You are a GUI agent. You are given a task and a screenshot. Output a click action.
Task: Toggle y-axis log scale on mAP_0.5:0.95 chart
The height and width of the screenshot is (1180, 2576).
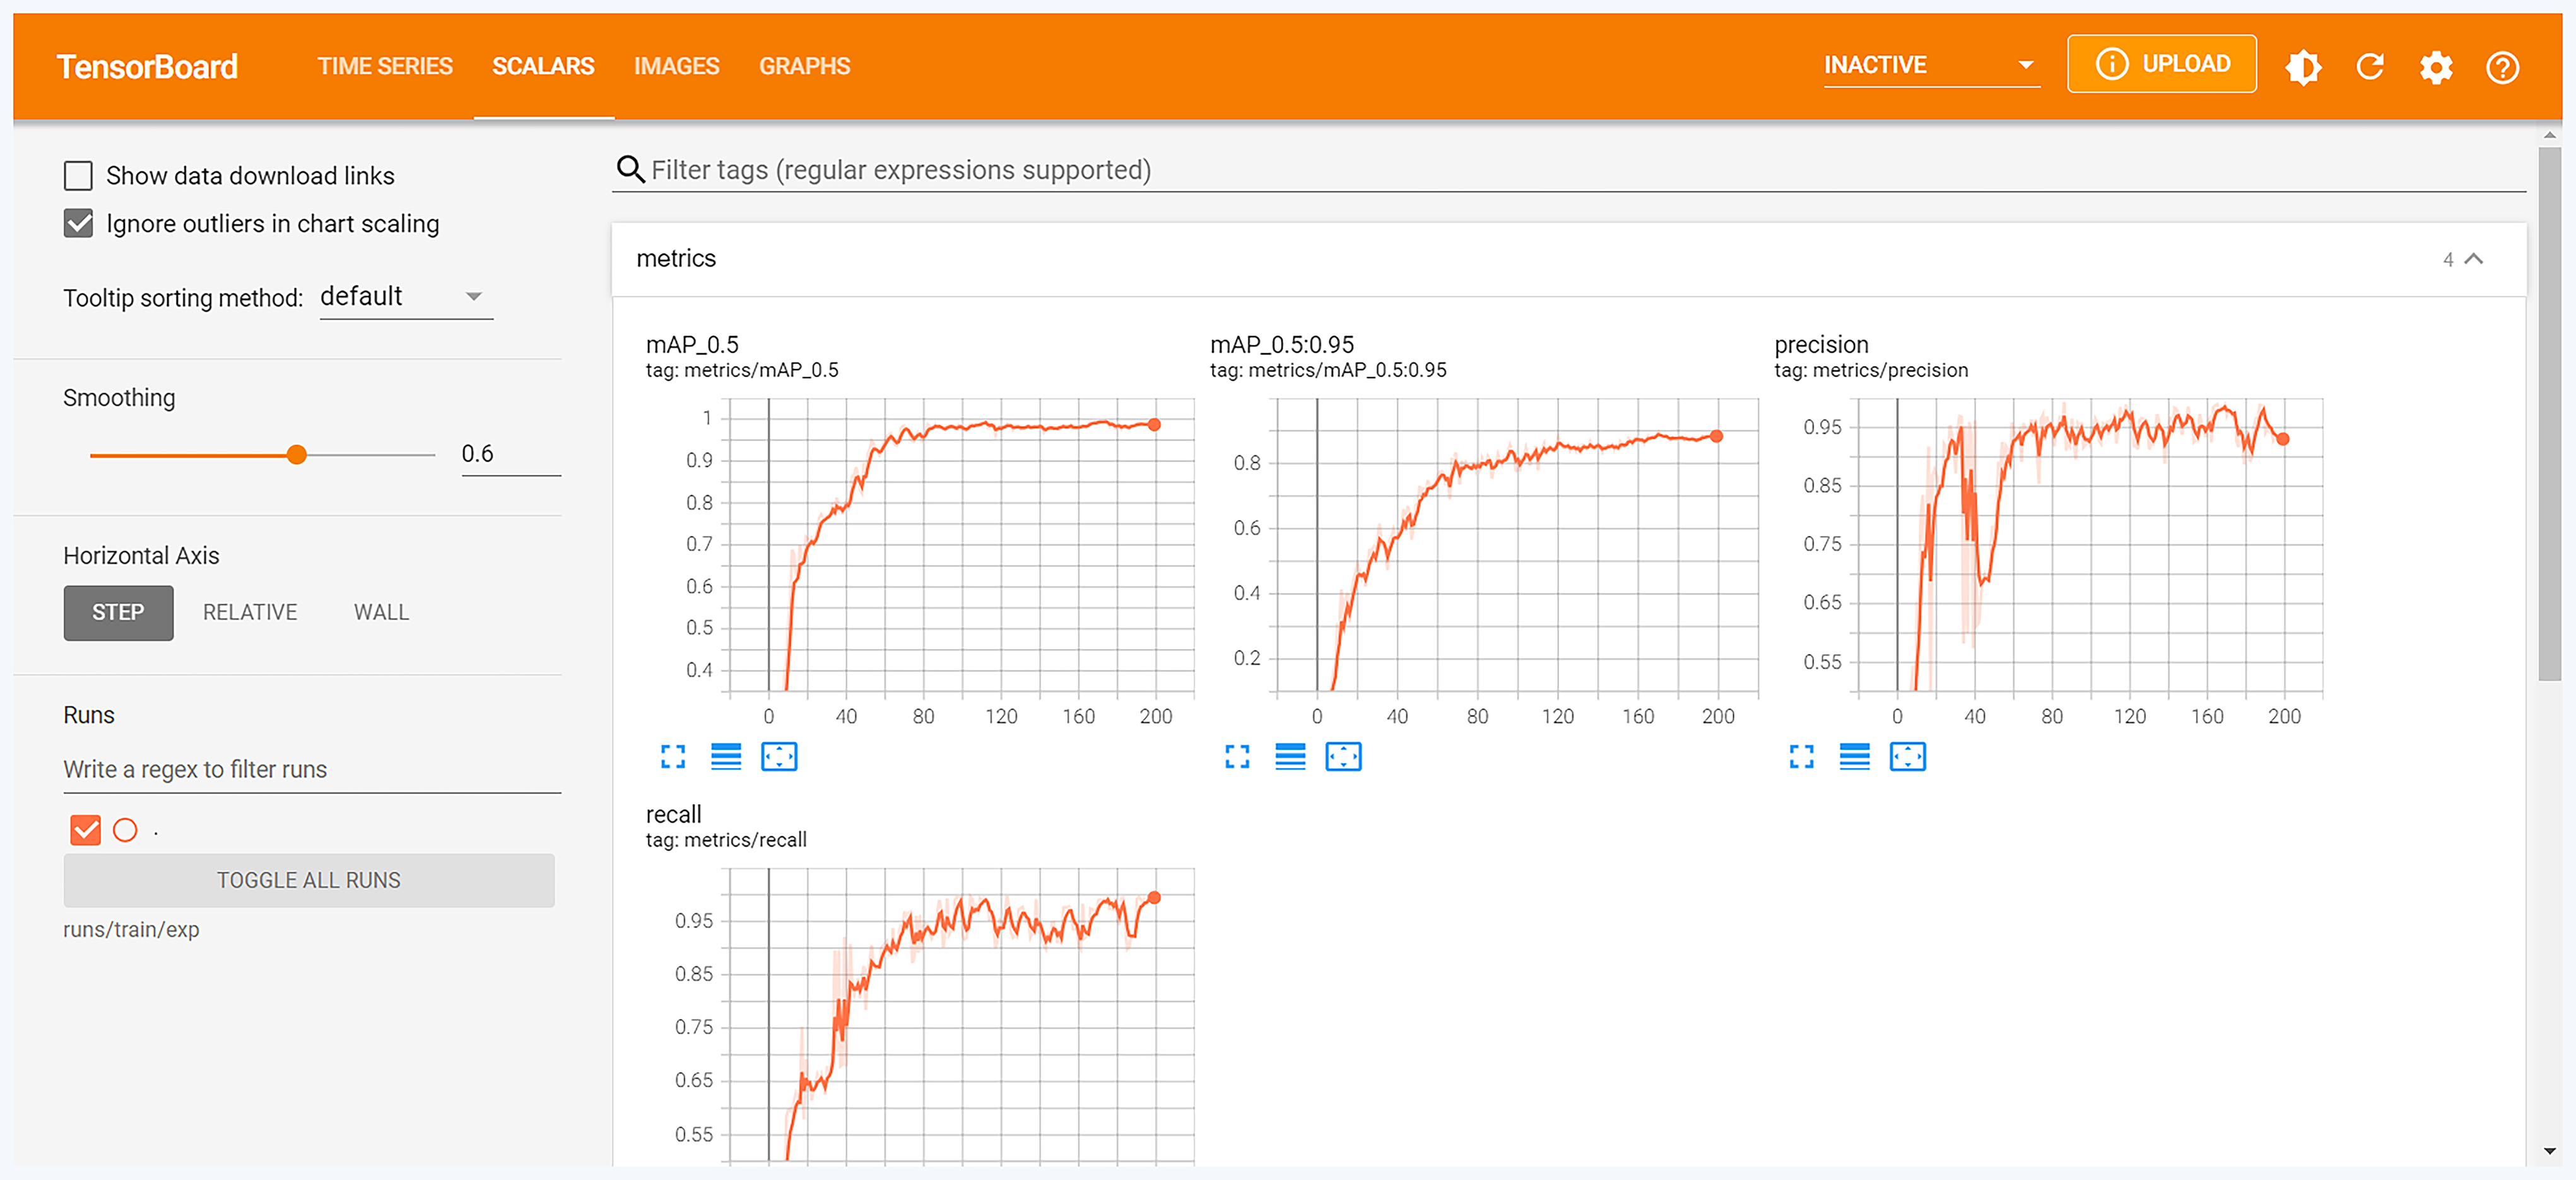click(x=1290, y=757)
